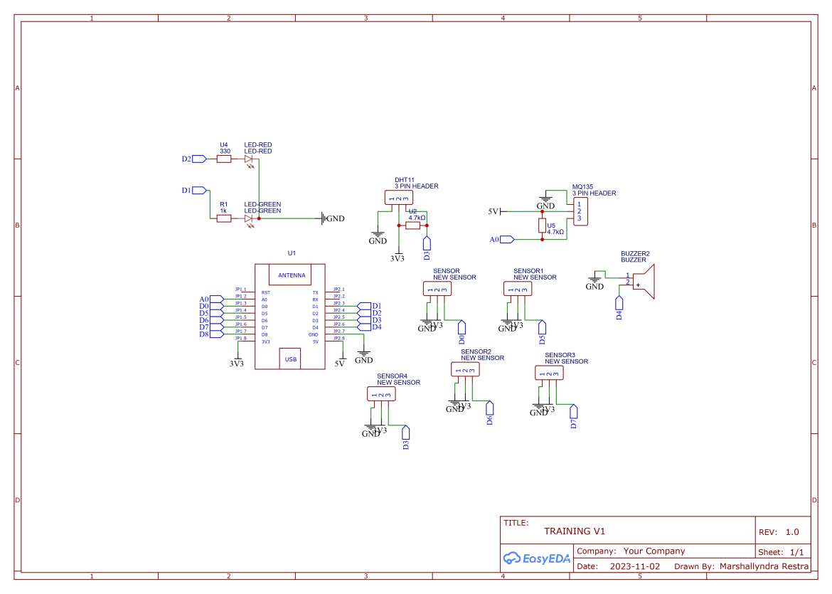
Task: Select the USB block on U1
Action: click(290, 359)
